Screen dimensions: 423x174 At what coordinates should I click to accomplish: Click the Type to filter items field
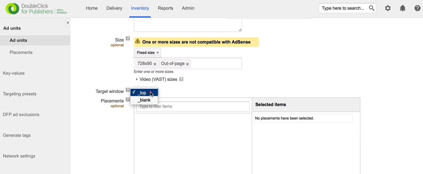tap(193, 106)
